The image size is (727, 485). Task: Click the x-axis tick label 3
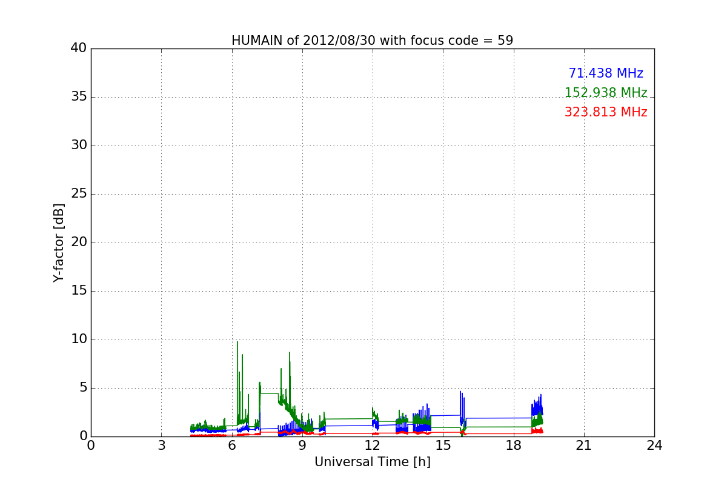coord(161,446)
